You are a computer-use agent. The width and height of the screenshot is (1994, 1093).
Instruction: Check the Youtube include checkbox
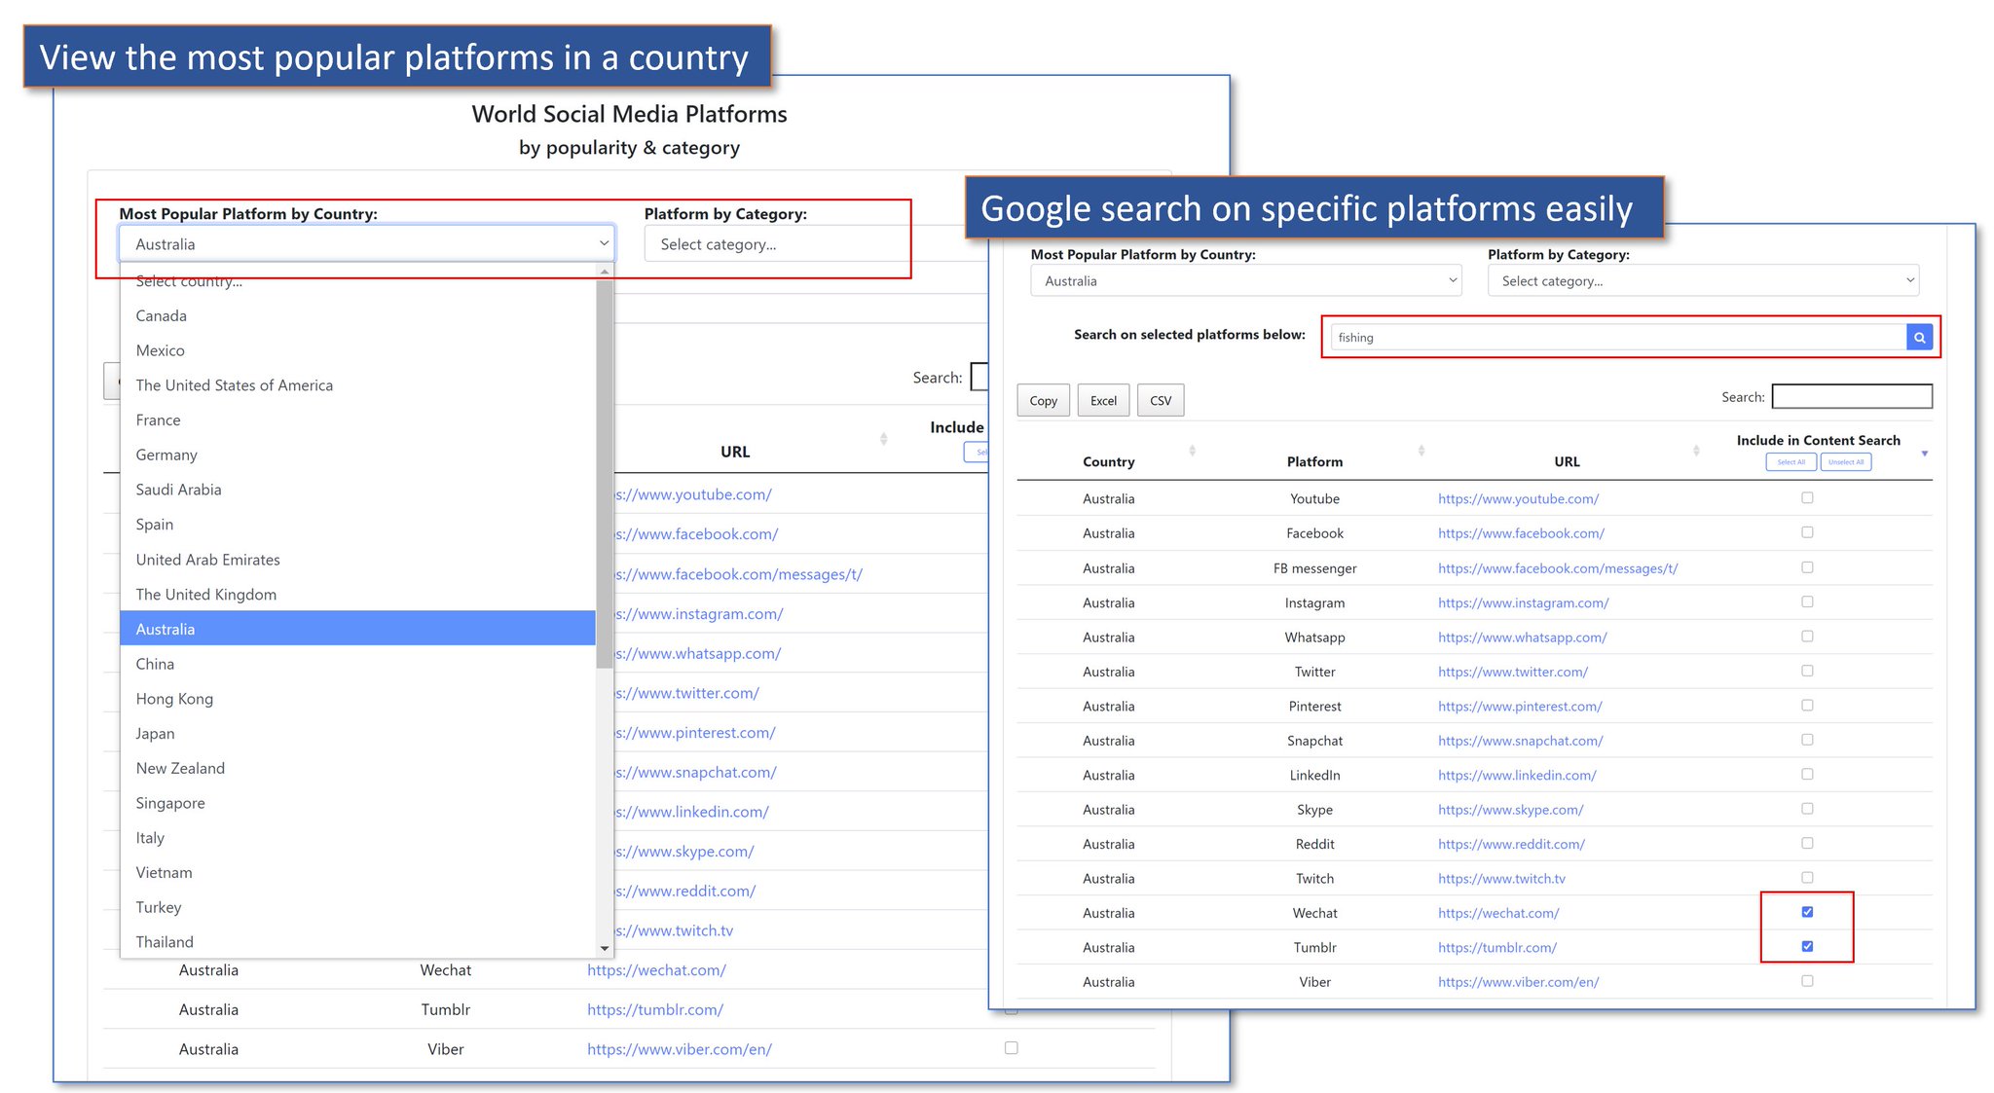[x=1807, y=497]
